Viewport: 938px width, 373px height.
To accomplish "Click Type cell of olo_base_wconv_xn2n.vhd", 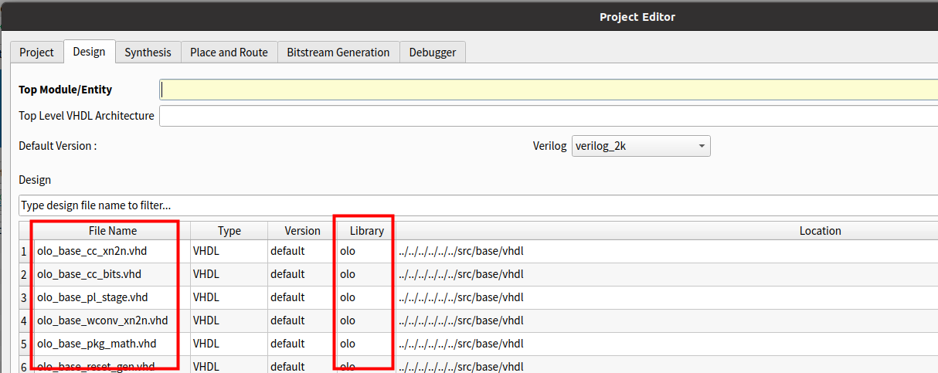I will (229, 320).
